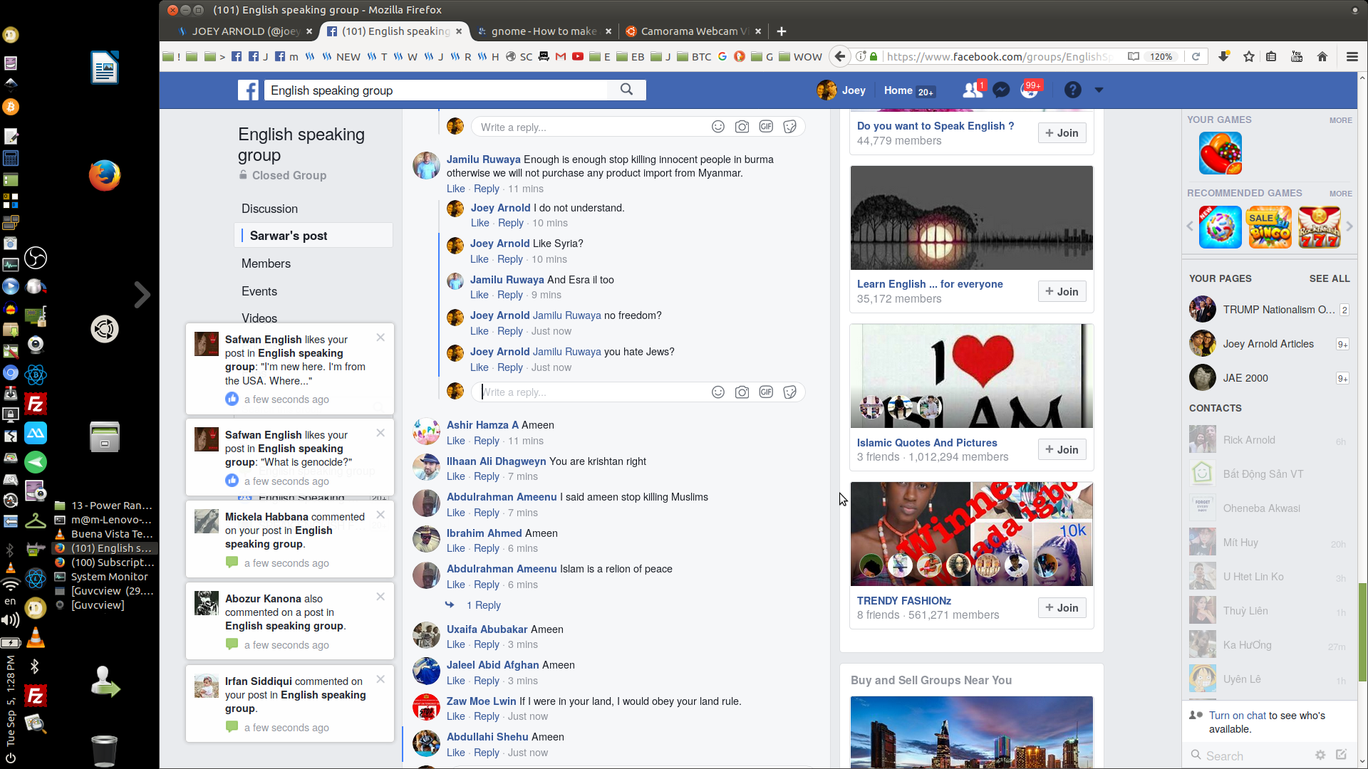Open notifications globe with 99+ badge

[x=1030, y=90]
